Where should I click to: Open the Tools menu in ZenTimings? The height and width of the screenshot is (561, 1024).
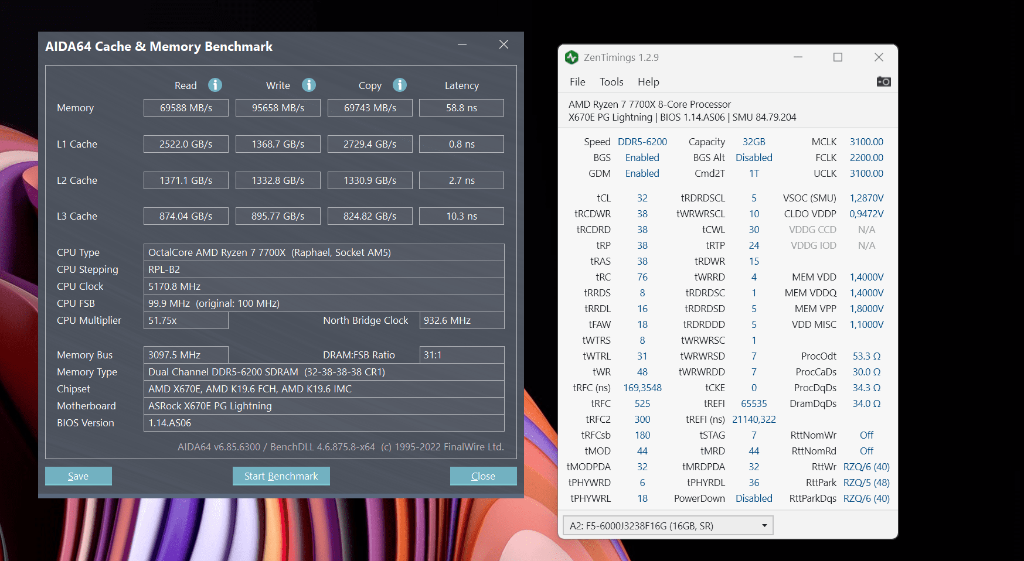(611, 82)
